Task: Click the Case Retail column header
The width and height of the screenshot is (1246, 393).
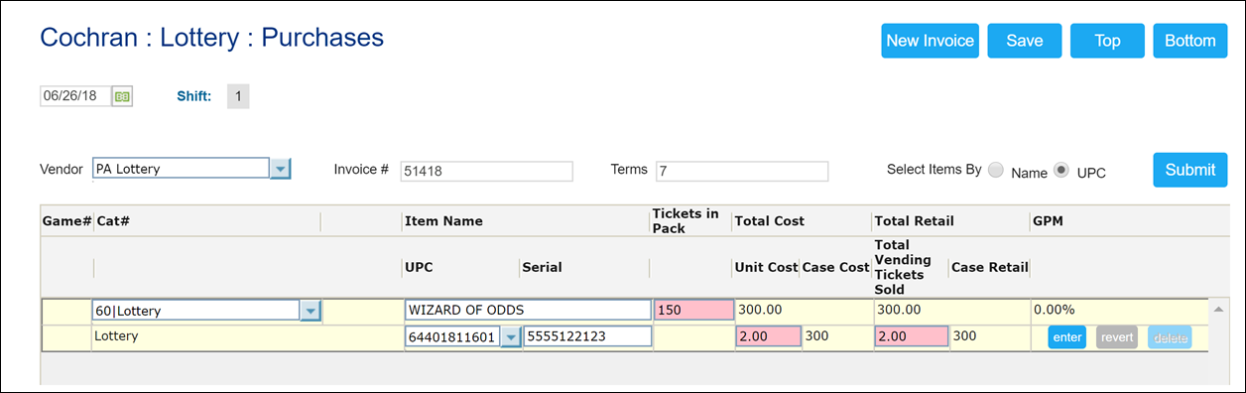Action: click(x=988, y=267)
